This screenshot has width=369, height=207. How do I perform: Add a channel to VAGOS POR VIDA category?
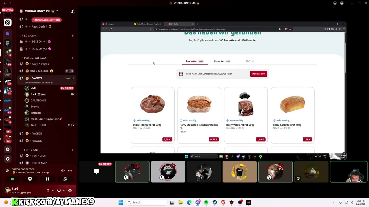pos(73,58)
